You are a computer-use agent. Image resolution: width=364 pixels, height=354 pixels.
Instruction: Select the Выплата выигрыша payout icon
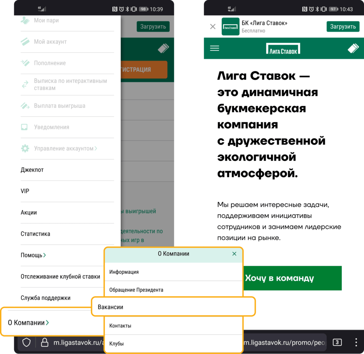(25, 106)
